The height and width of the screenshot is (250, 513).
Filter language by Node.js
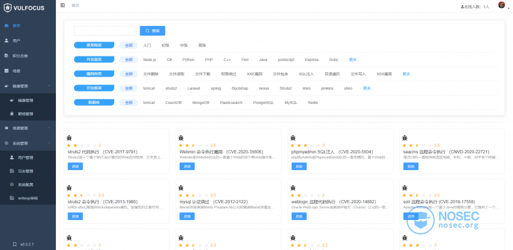point(149,60)
